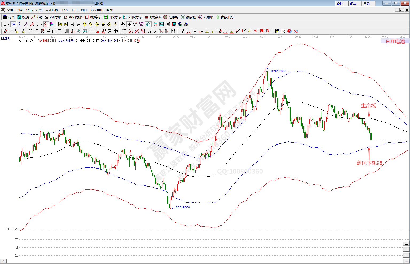Open the 六角形 hexagon chart tool
This screenshot has width=410, height=264.
pyautogui.click(x=206, y=17)
